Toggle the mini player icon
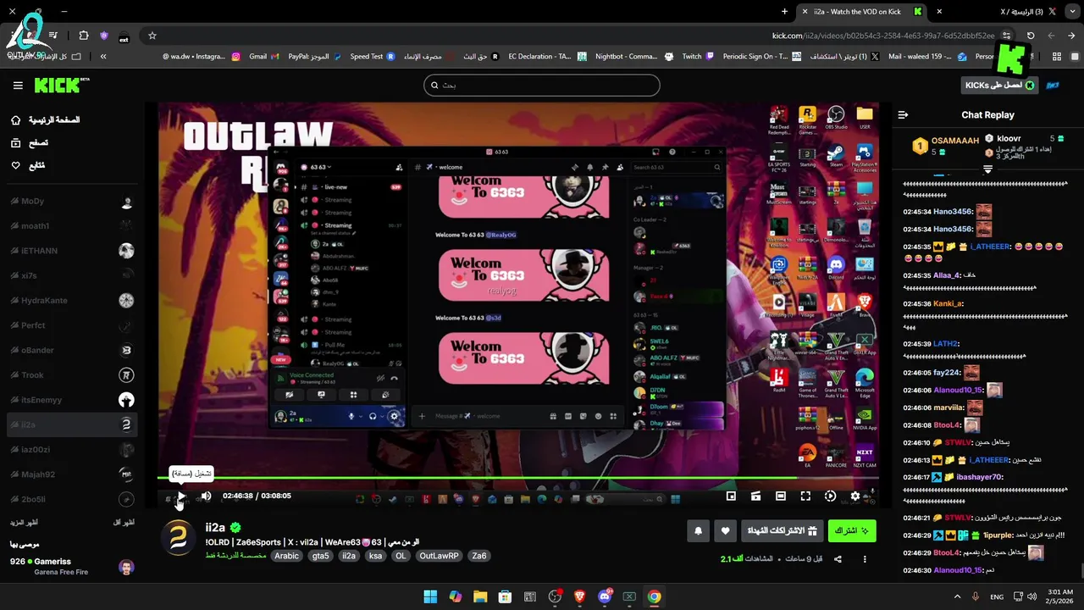 [731, 496]
